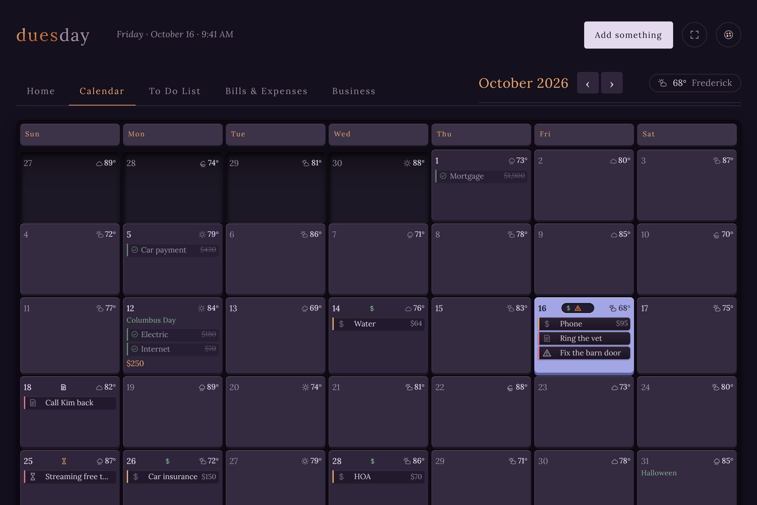Click the fullscreen expand icon
The width and height of the screenshot is (757, 505).
click(x=695, y=35)
